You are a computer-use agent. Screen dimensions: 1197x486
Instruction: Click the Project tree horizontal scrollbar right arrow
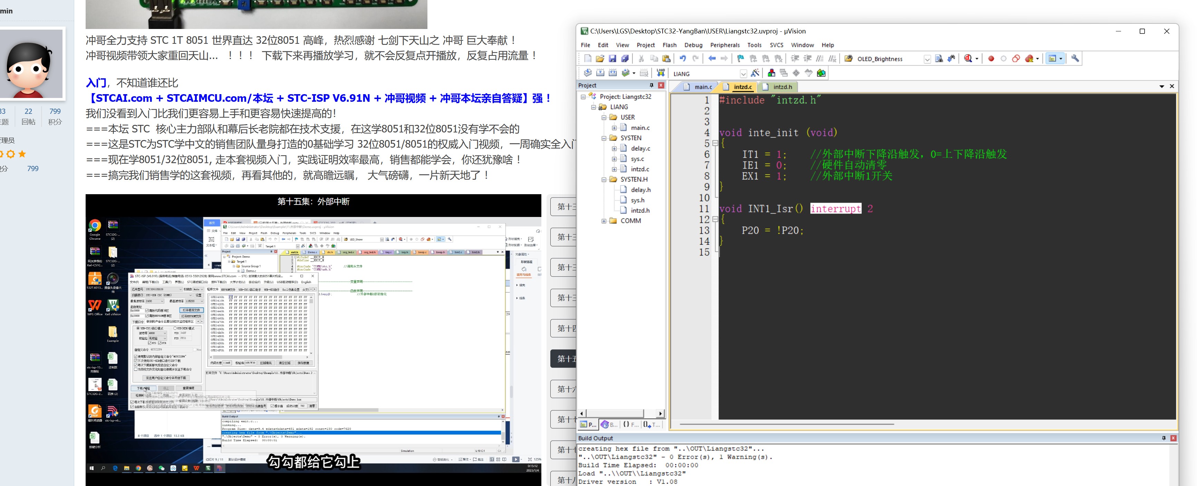(x=660, y=413)
